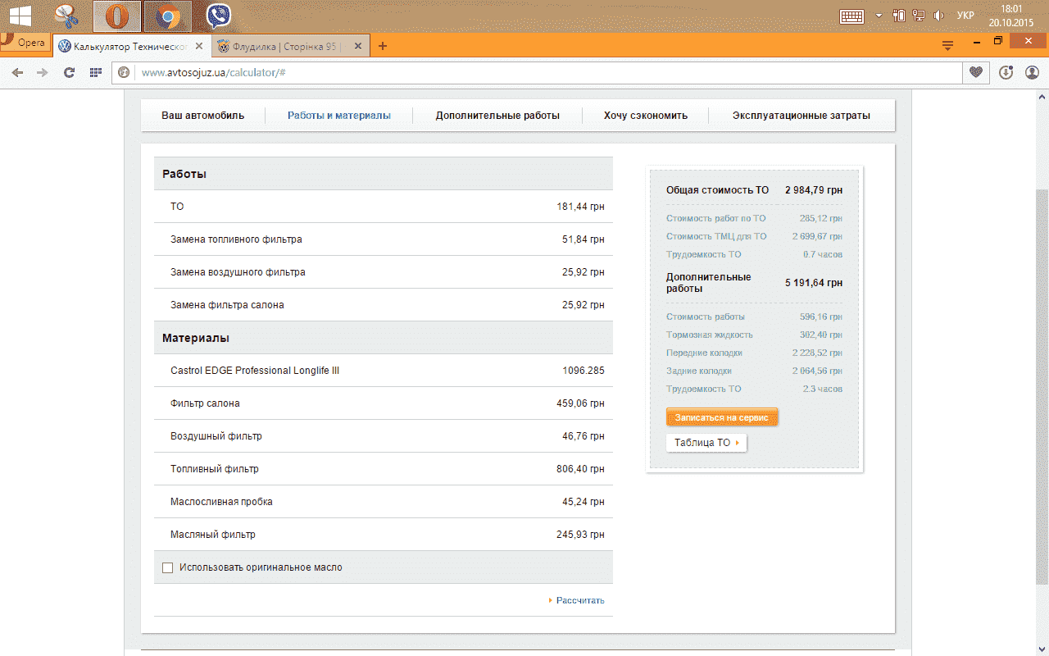Open the Ваш автомобиль section
Viewport: 1049px width, 656px height.
[x=202, y=116]
